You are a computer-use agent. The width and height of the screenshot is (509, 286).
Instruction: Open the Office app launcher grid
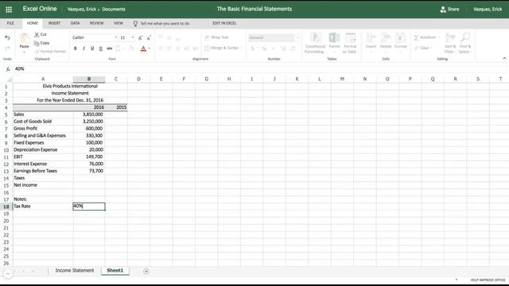point(9,10)
